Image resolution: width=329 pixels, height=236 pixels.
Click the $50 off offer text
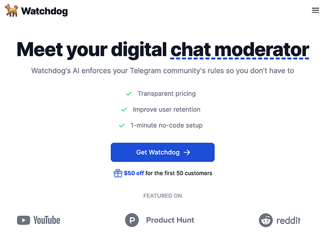coord(134,173)
